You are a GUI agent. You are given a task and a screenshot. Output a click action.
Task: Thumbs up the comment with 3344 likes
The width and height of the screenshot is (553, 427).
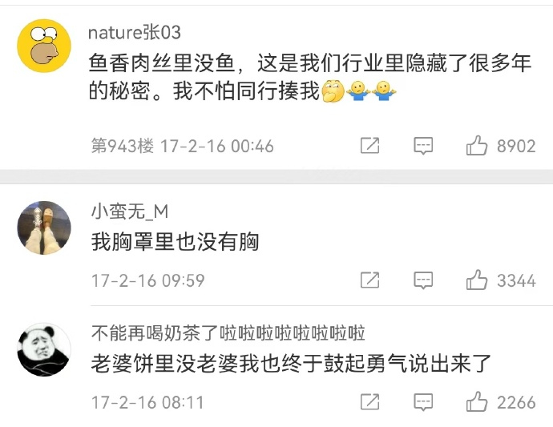pyautogui.click(x=477, y=280)
